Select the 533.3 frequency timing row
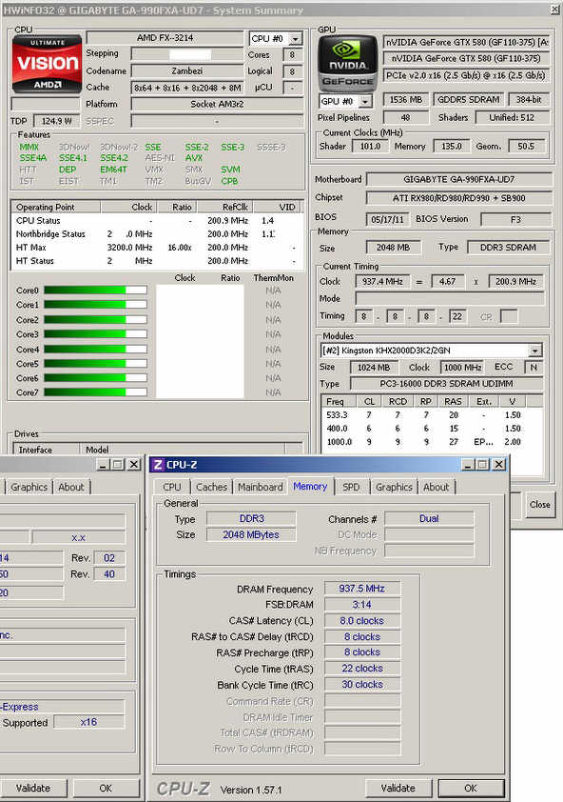The width and height of the screenshot is (563, 802). (x=431, y=414)
